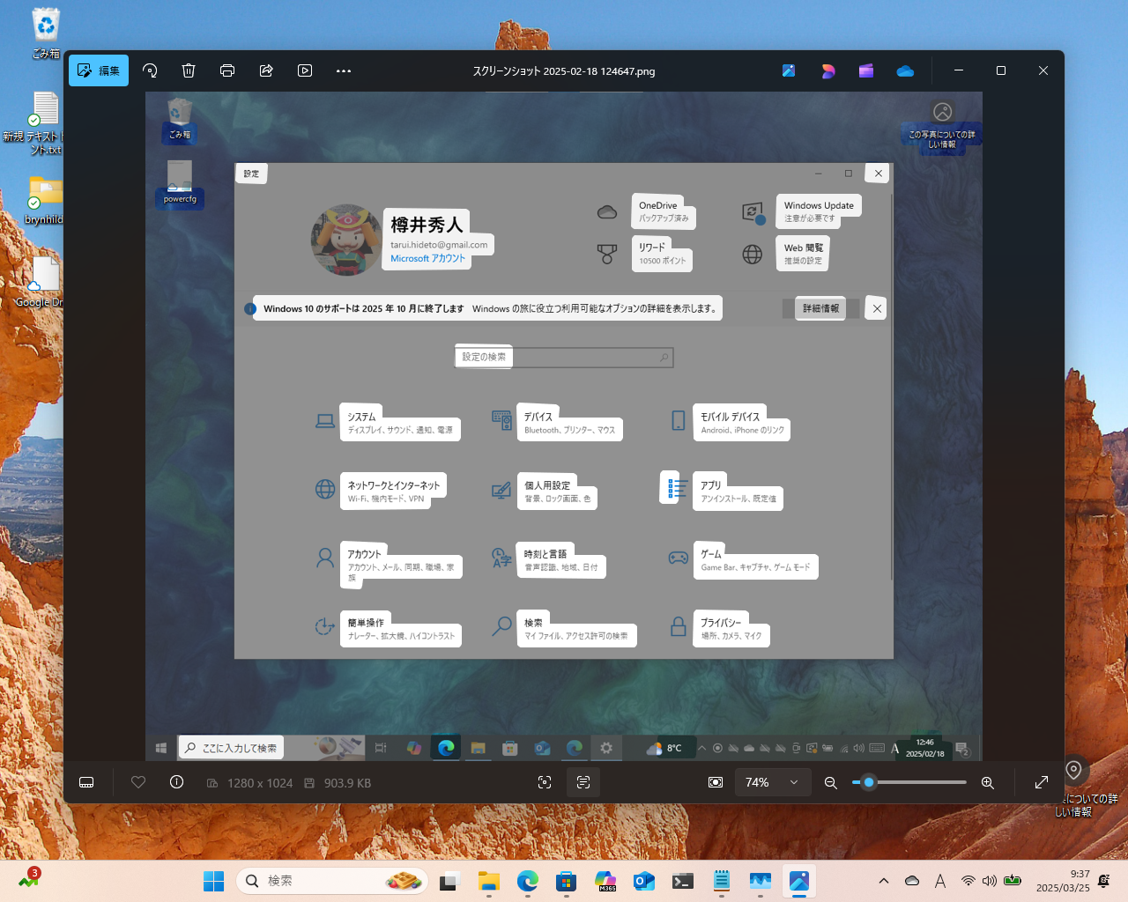Enter full screen with the expand arrows icon

tap(1042, 782)
